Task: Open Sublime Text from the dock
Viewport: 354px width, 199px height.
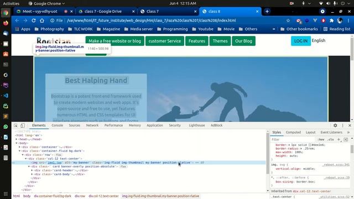Action: coord(6,117)
